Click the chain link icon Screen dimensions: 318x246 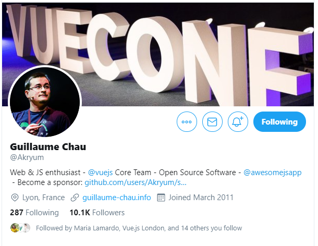click(x=75, y=198)
